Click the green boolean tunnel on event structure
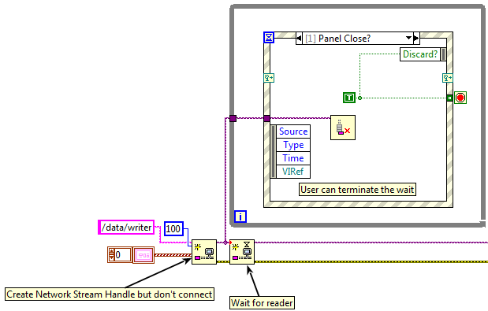The image size is (488, 311). tap(449, 98)
